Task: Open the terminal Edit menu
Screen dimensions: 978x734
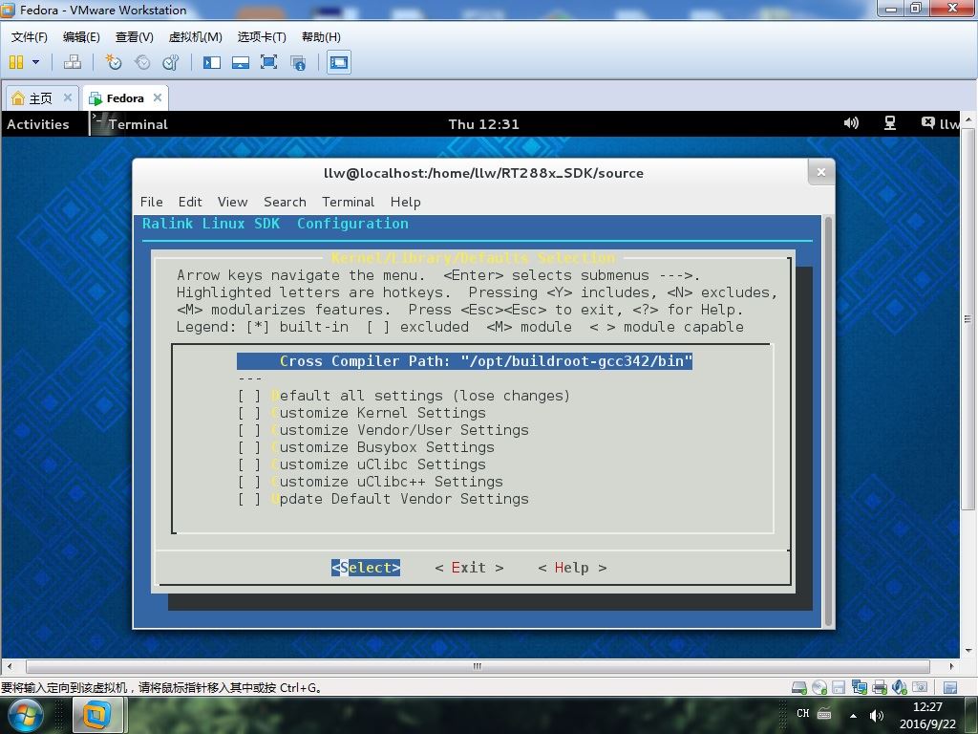Action: pos(190,202)
